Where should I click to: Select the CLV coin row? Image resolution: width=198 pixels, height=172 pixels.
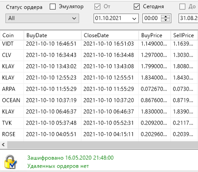(x=99, y=55)
